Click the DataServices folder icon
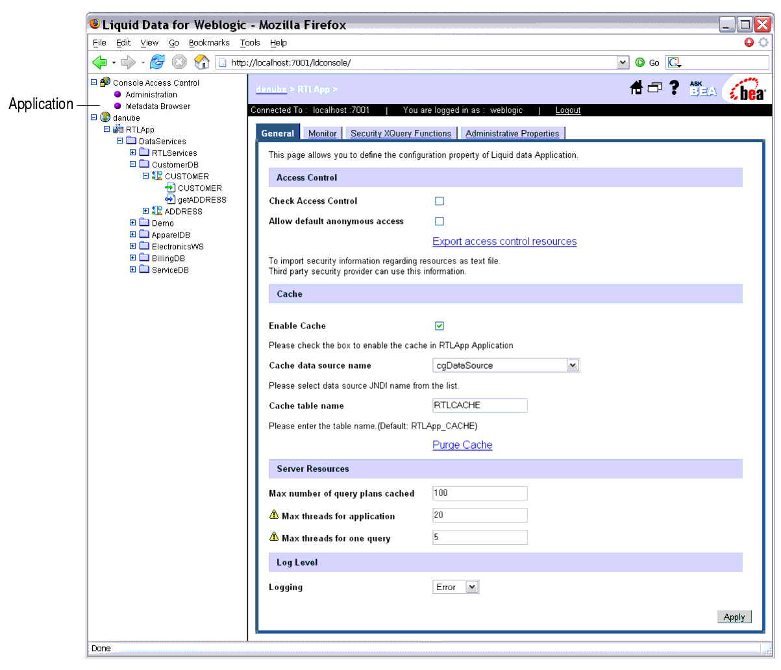781x670 pixels. [x=131, y=141]
